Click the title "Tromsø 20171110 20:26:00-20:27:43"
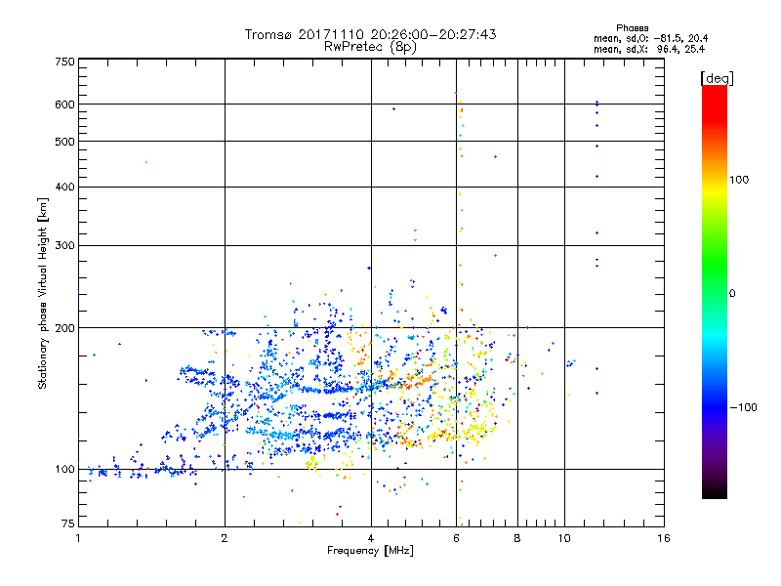Screen dimensions: 781x586 pos(370,34)
